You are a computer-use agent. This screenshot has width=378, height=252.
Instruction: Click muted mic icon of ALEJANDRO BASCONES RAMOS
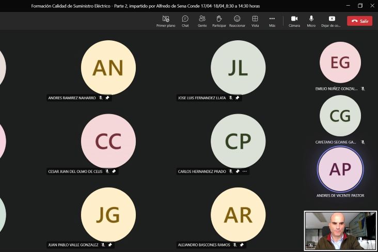point(234,245)
